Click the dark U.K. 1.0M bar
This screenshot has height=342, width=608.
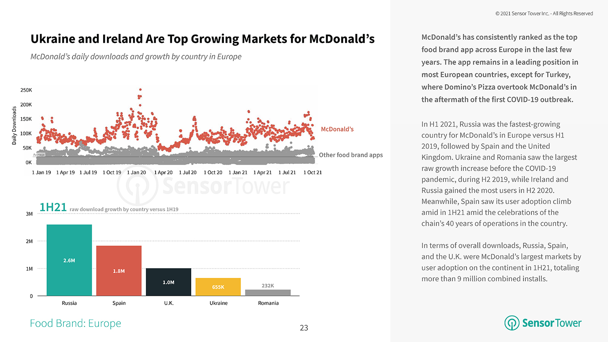pos(168,282)
